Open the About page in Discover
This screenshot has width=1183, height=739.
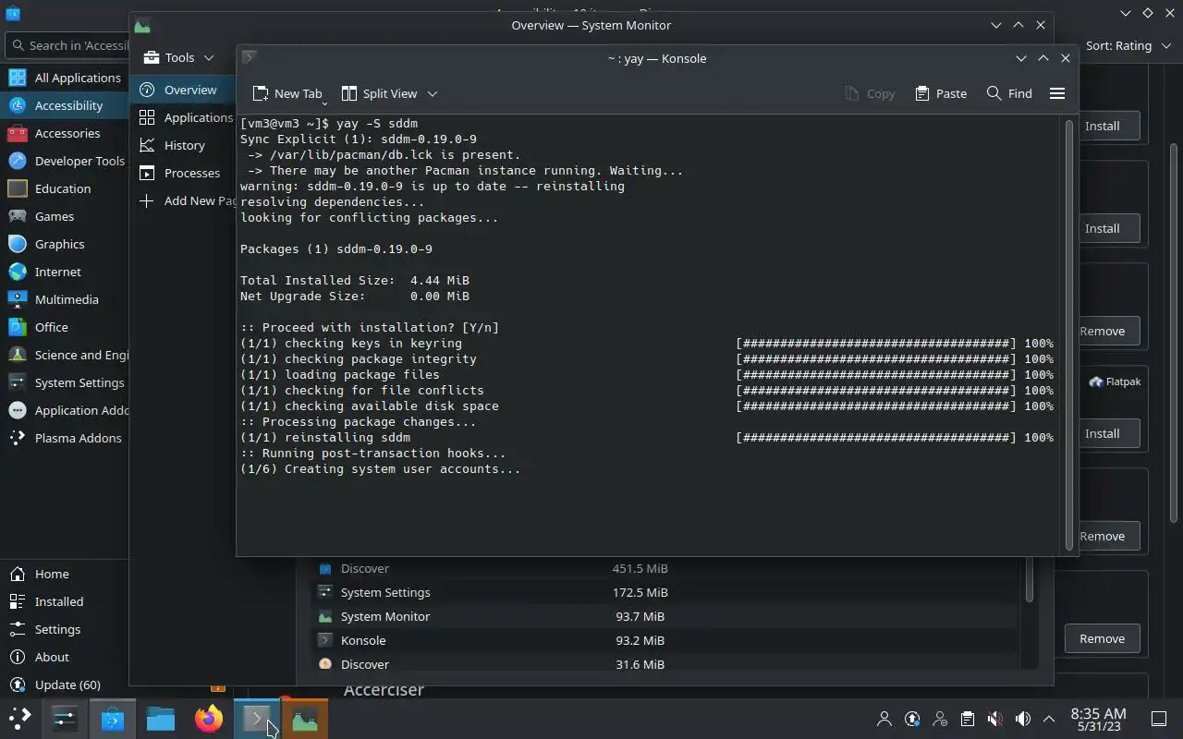click(x=65, y=657)
